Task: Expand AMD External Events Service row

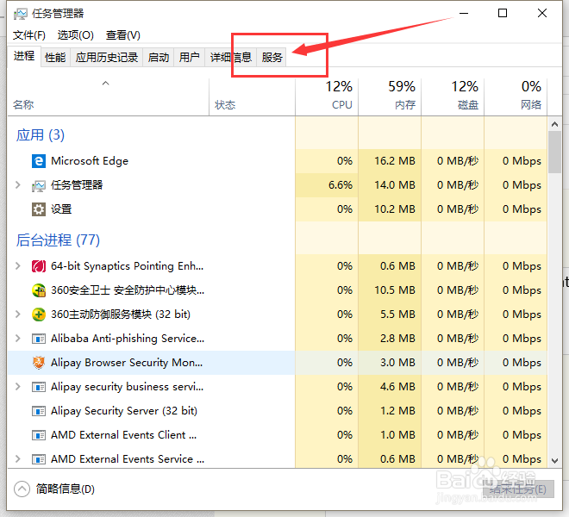Action: (17, 459)
